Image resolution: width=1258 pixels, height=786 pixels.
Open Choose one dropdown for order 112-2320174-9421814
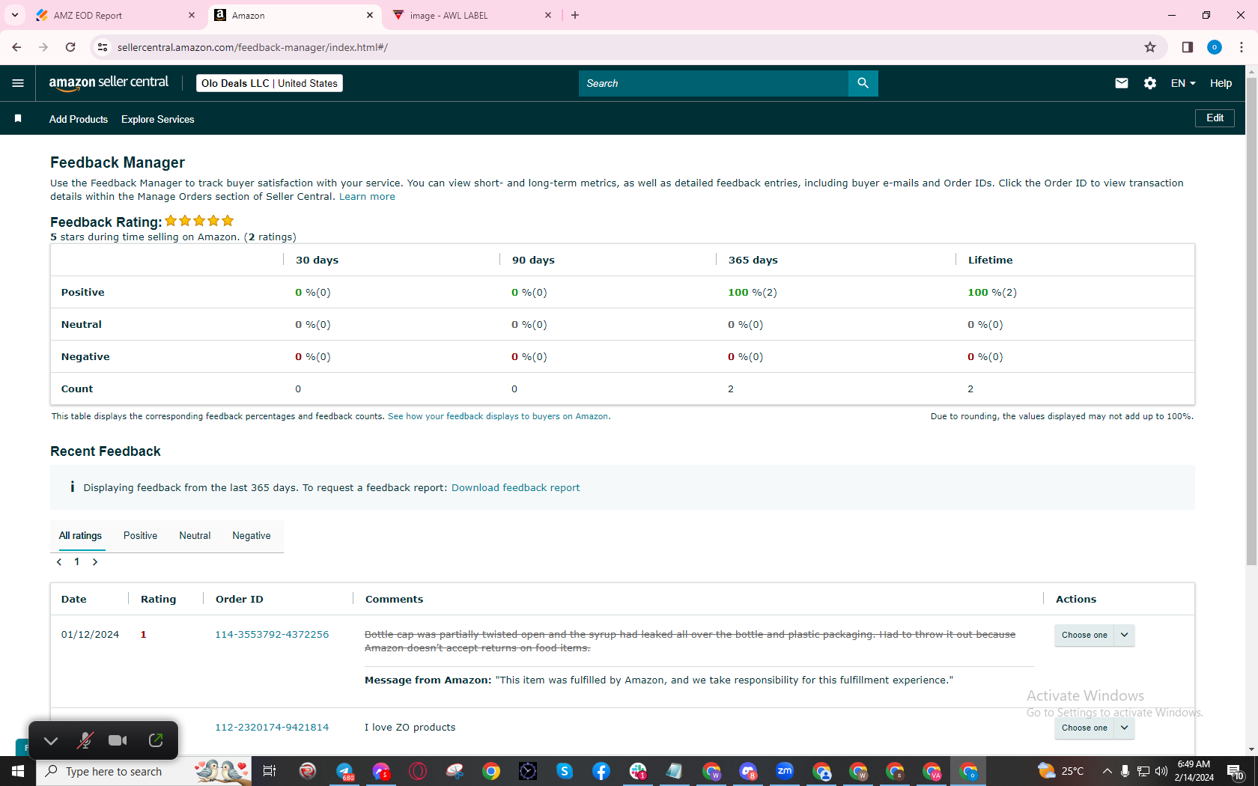tap(1095, 728)
